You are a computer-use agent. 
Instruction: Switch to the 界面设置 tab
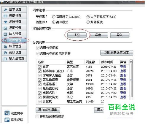[14, 28]
